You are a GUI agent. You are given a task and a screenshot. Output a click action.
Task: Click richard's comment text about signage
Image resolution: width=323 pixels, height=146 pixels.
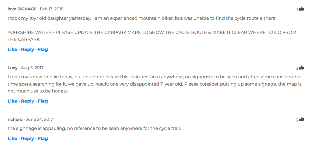[94, 128]
